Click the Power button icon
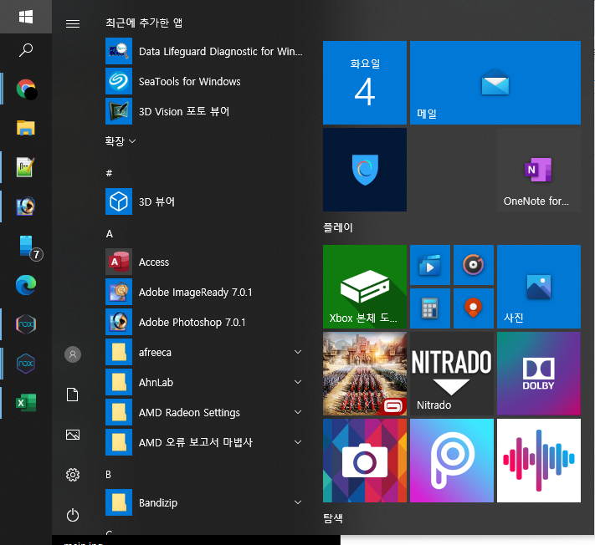The image size is (595, 545). click(x=73, y=516)
